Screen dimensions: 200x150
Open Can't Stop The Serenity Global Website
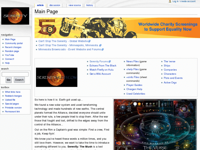pos(63,41)
